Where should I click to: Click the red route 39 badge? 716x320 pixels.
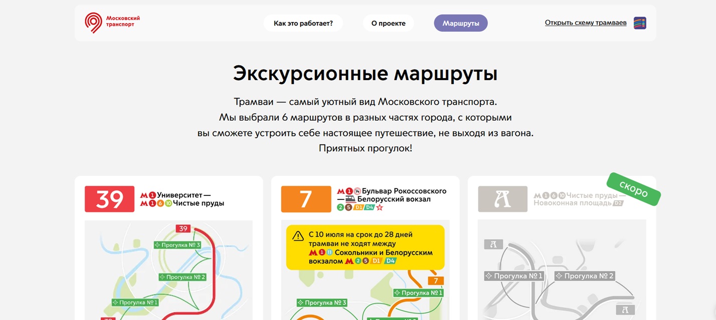[x=109, y=199]
